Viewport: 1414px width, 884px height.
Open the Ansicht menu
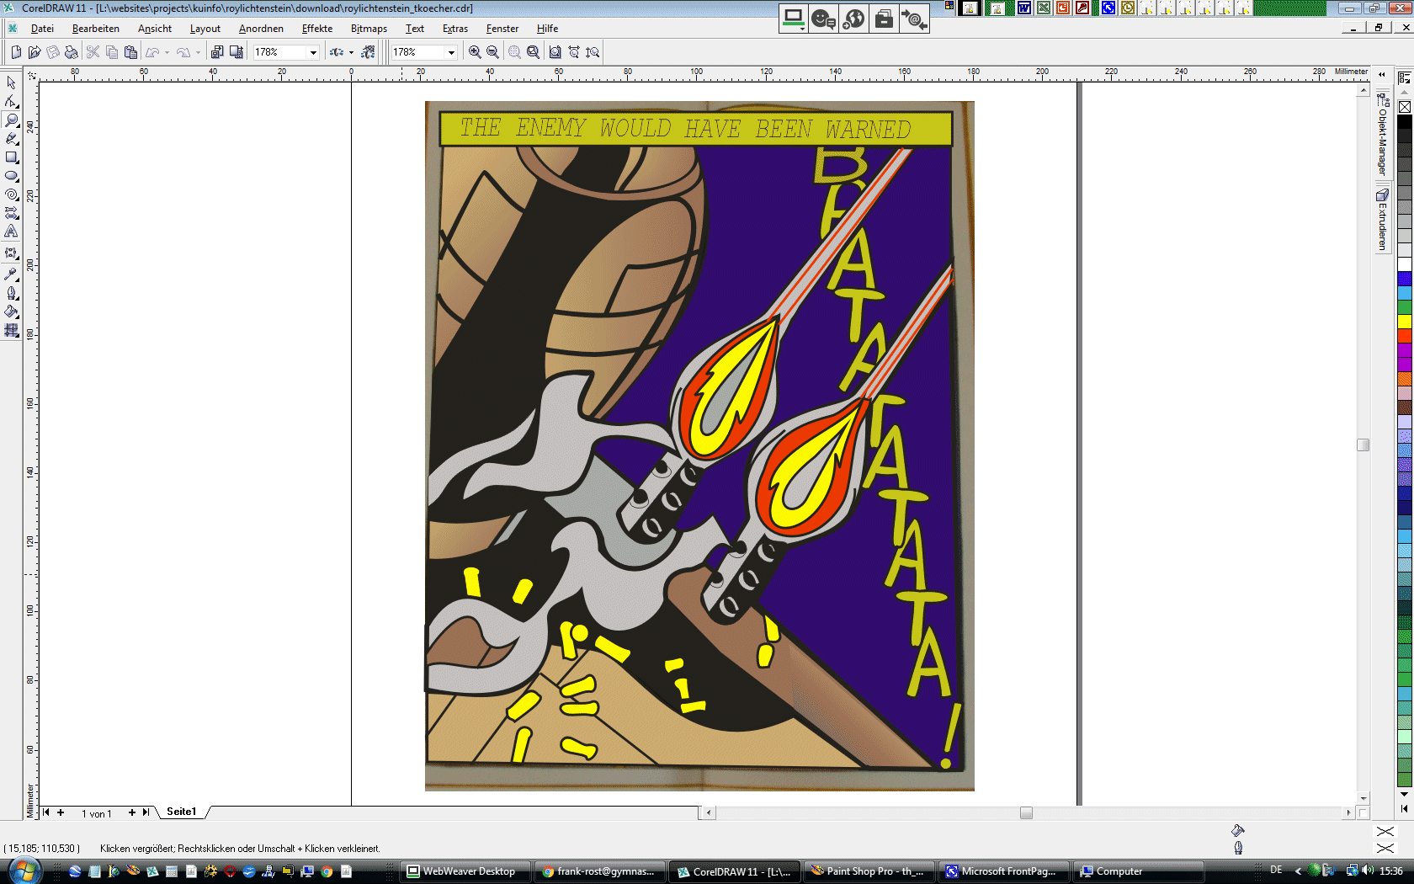155,29
